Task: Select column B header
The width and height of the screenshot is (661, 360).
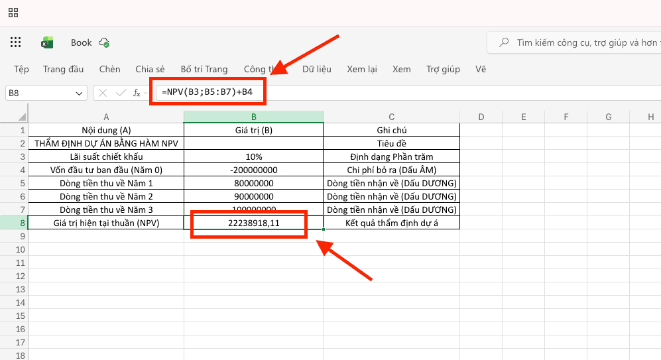Action: pyautogui.click(x=254, y=117)
